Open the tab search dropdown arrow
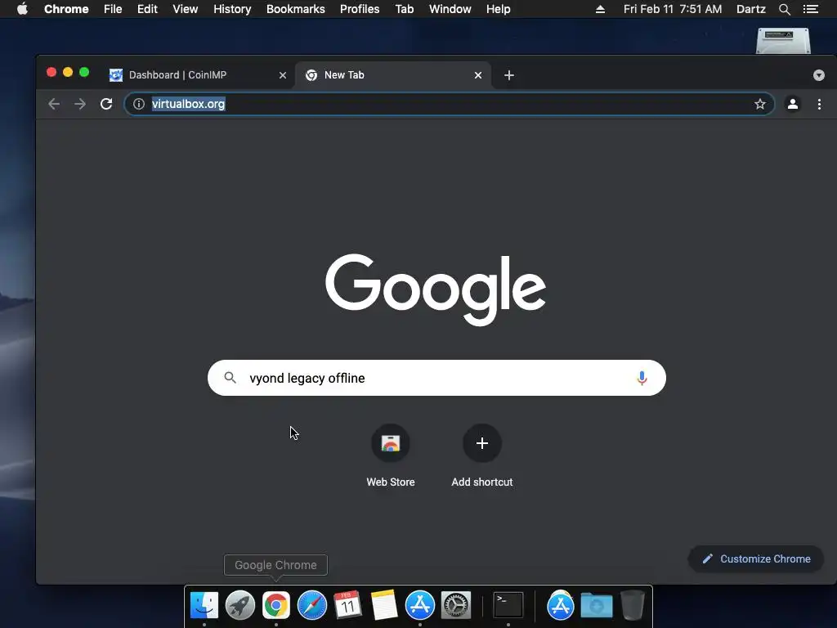837x628 pixels. (x=819, y=75)
